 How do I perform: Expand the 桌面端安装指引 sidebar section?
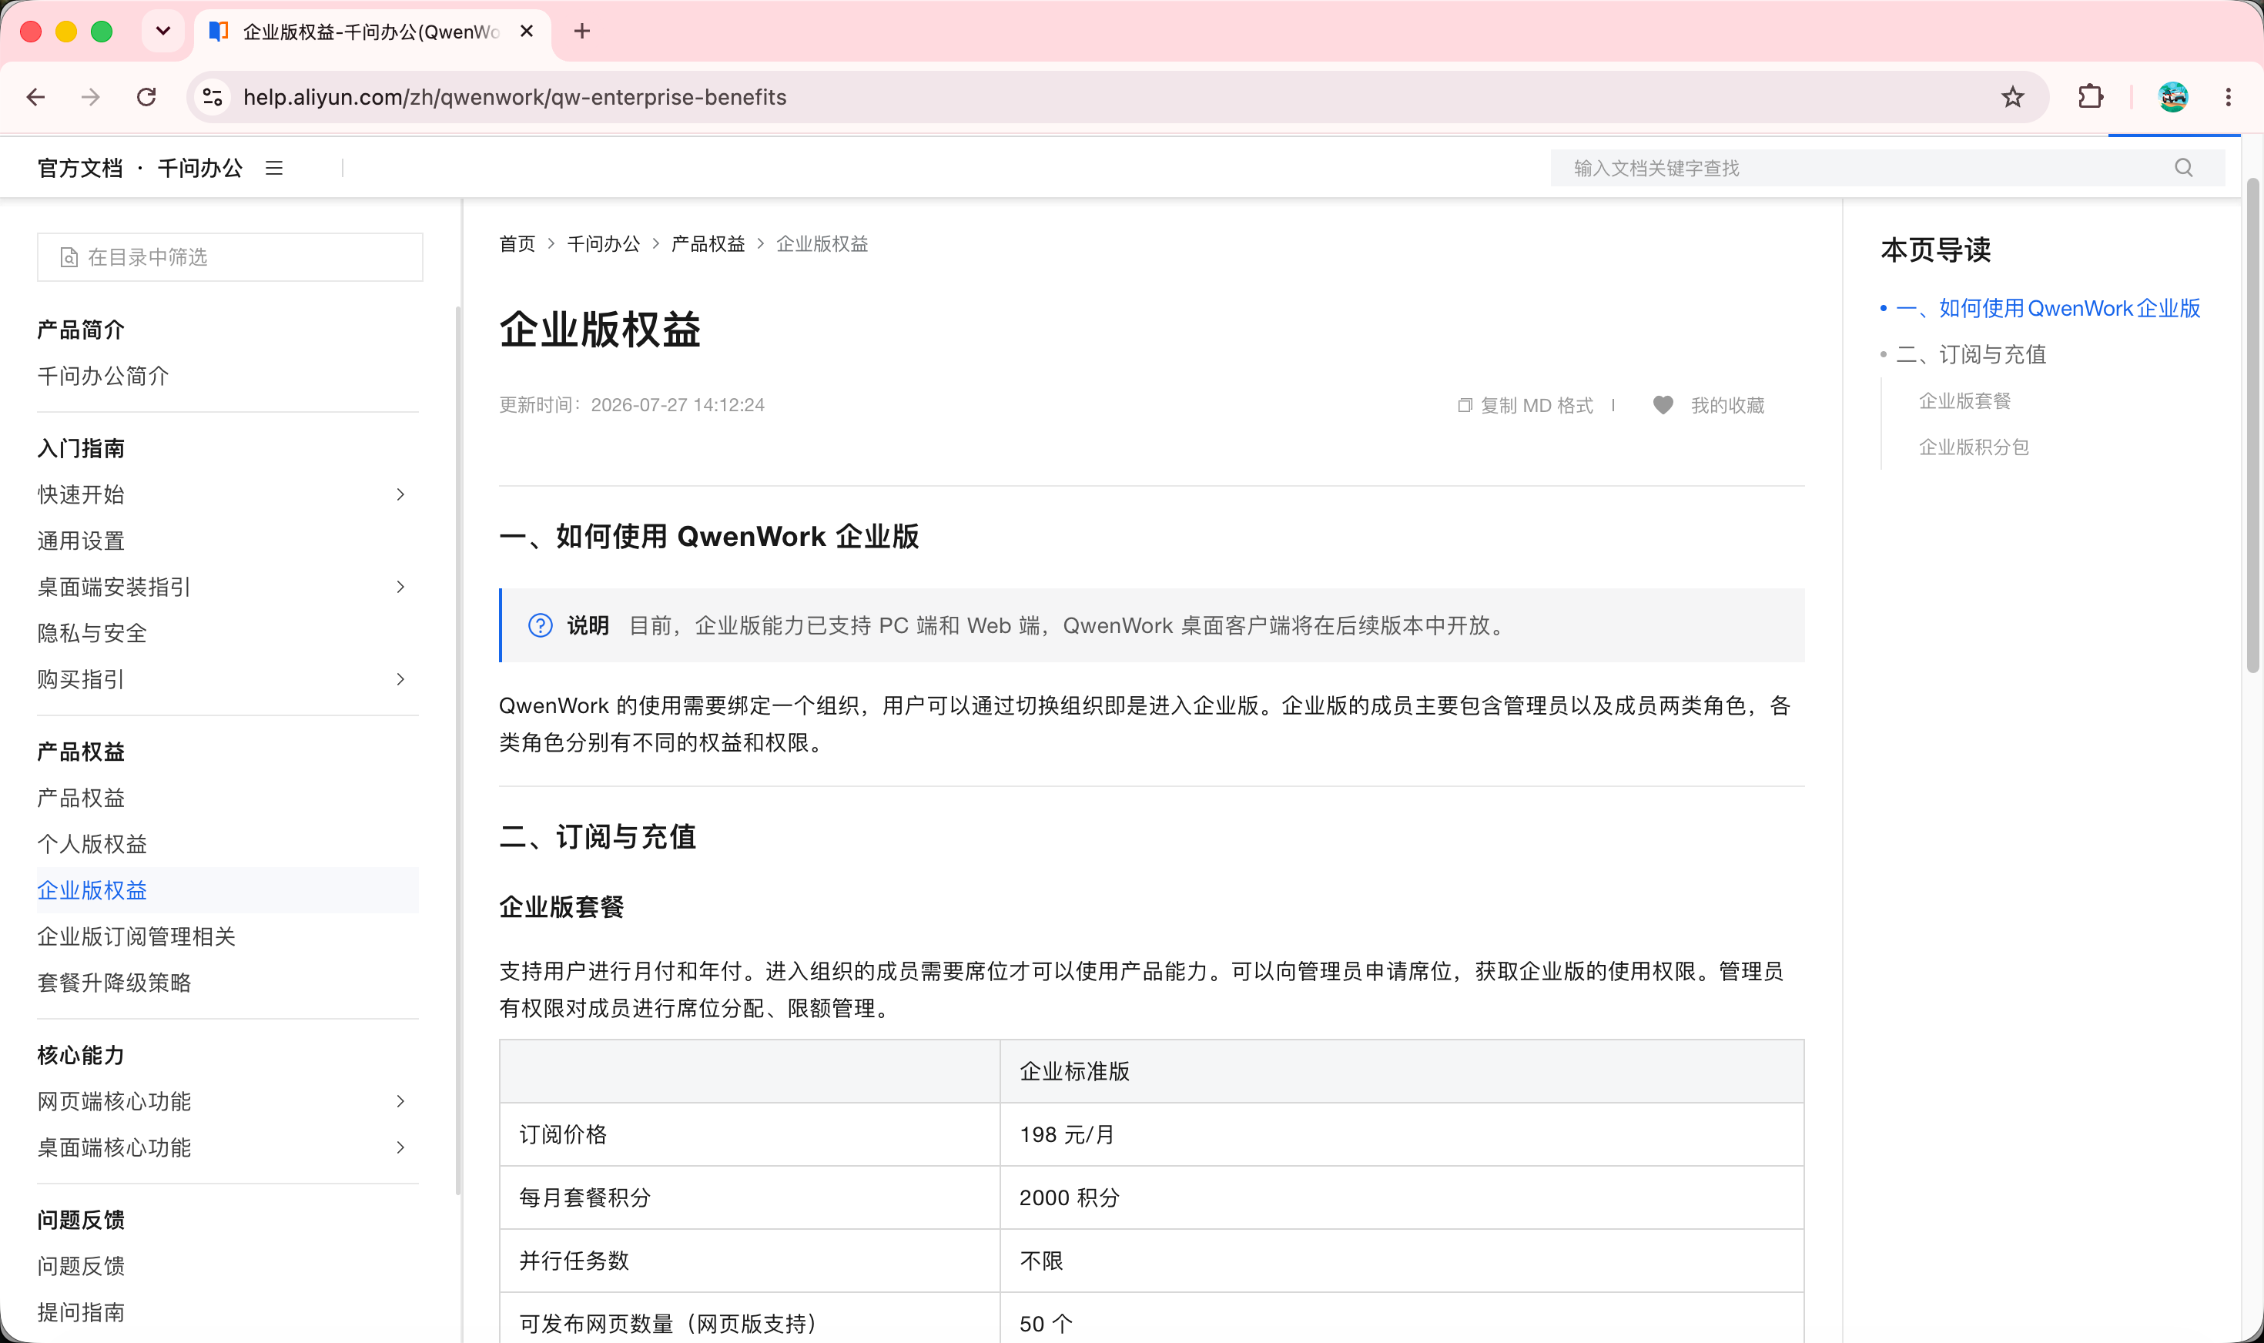pyautogui.click(x=401, y=587)
